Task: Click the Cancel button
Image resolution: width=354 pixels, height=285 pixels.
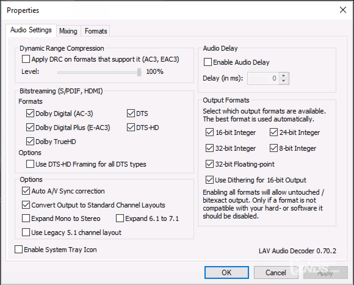Action: [x=276, y=272]
